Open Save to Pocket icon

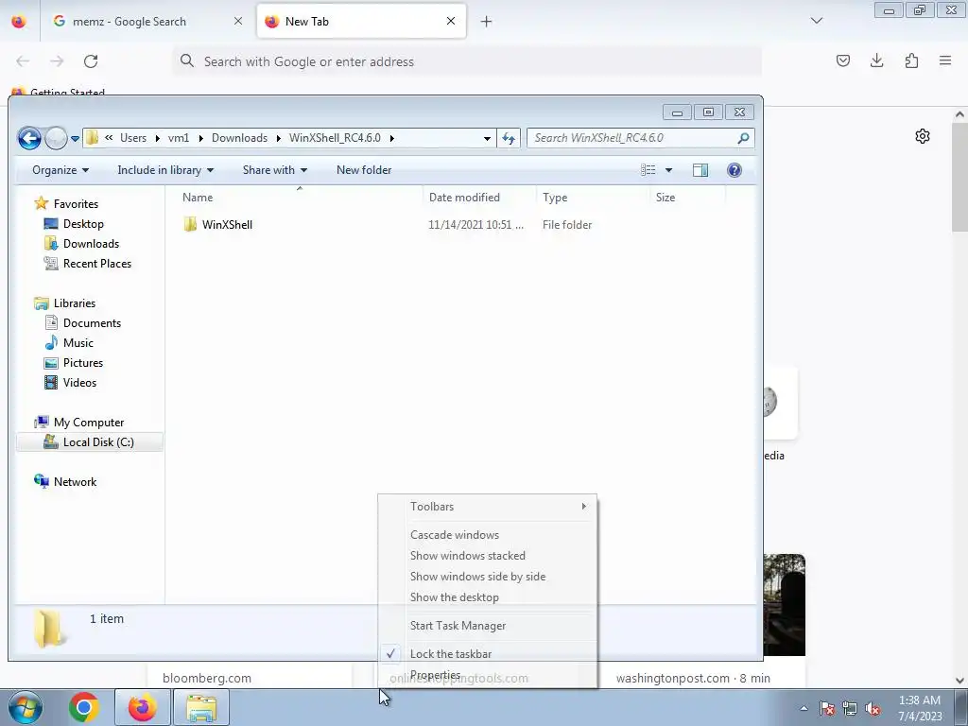(x=842, y=60)
